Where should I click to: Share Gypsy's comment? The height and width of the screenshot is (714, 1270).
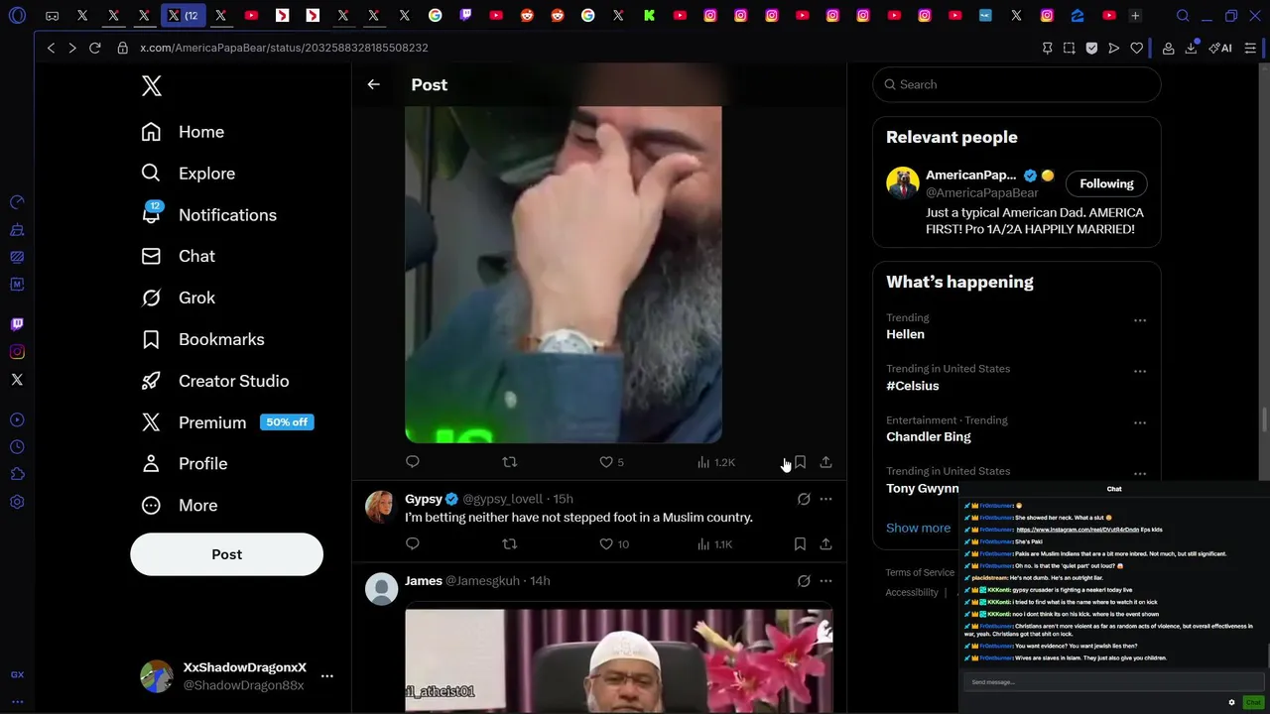tap(825, 543)
